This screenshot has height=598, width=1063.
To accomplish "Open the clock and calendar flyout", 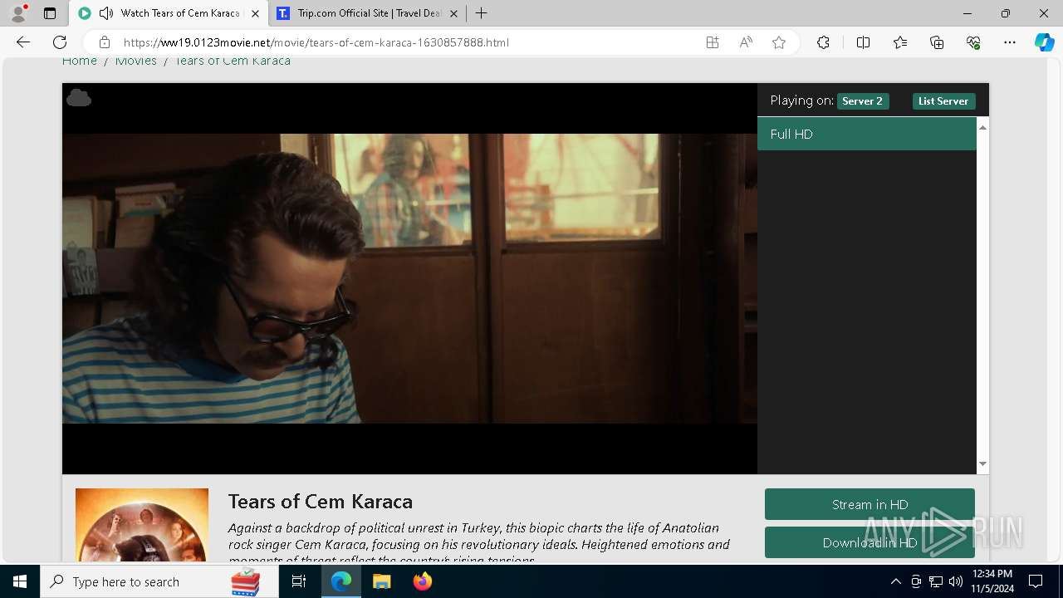I will tap(992, 581).
